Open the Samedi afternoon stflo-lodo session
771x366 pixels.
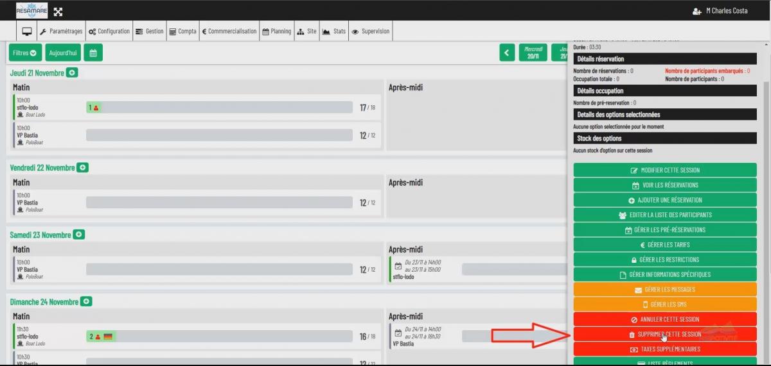(x=479, y=269)
